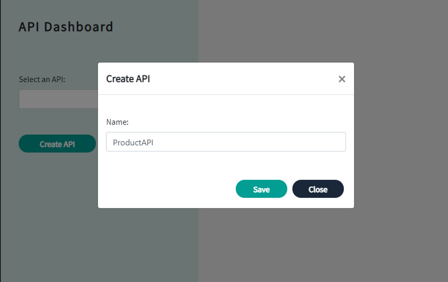Click the Create API button on the dashboard
This screenshot has height=282, width=448.
(x=57, y=144)
